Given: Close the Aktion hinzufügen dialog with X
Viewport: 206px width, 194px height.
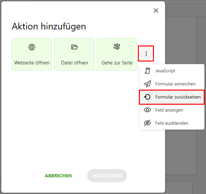Looking at the screenshot, I should [x=156, y=10].
